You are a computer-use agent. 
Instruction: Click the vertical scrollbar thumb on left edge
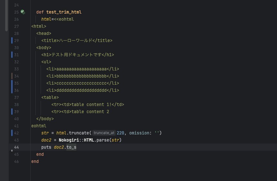point(6,16)
